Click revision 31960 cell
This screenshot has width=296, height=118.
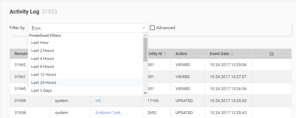click(x=20, y=89)
